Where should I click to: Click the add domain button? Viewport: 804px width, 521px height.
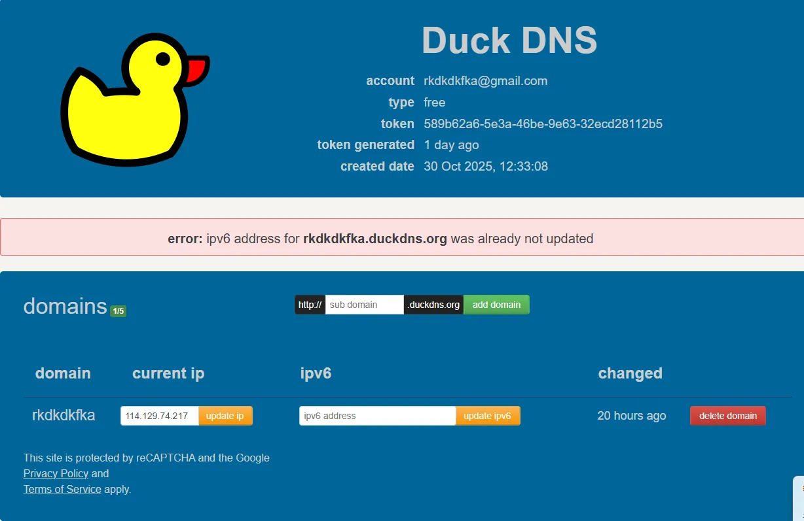click(x=496, y=305)
